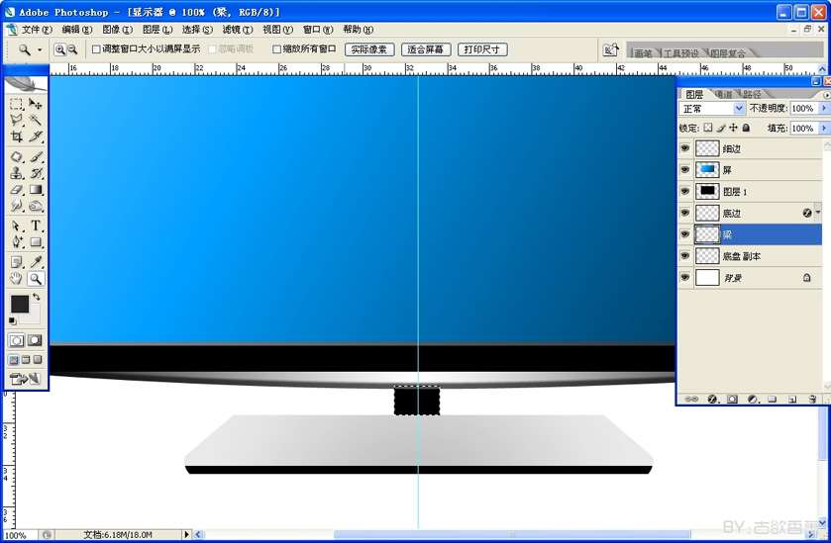The image size is (831, 543).
Task: Select the Rectangle shape tool
Action: [x=36, y=242]
